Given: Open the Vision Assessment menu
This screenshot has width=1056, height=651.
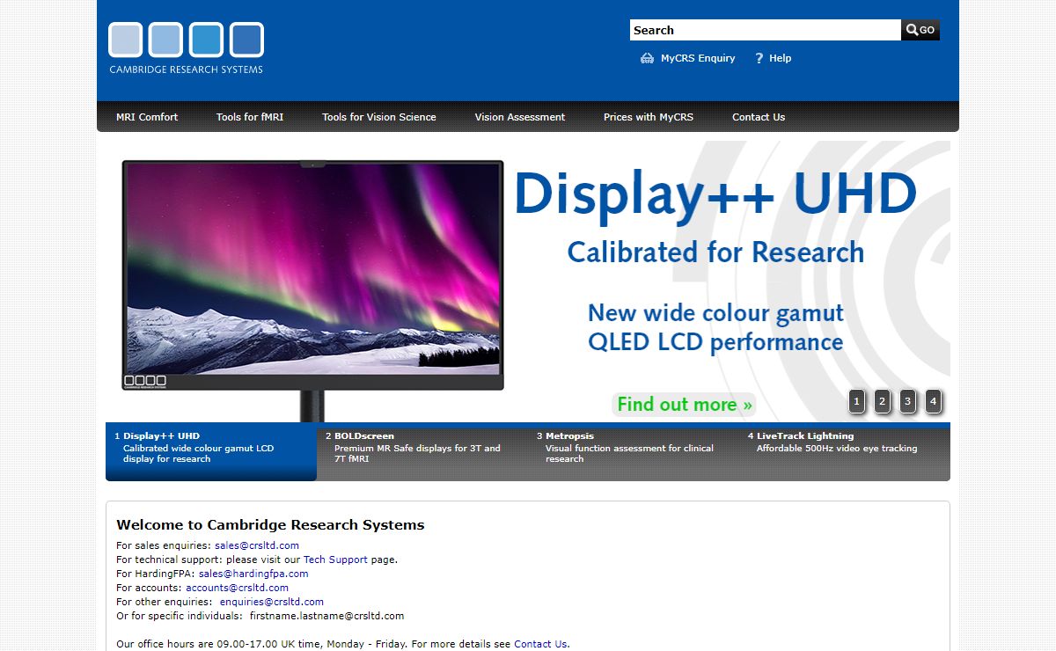Looking at the screenshot, I should click(x=520, y=117).
